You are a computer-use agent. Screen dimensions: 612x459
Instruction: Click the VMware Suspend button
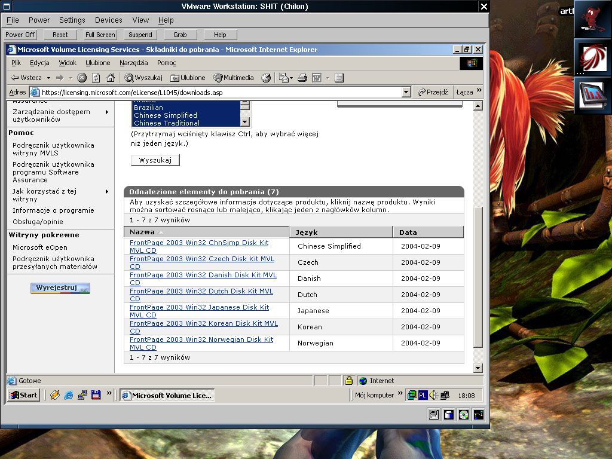(x=140, y=35)
